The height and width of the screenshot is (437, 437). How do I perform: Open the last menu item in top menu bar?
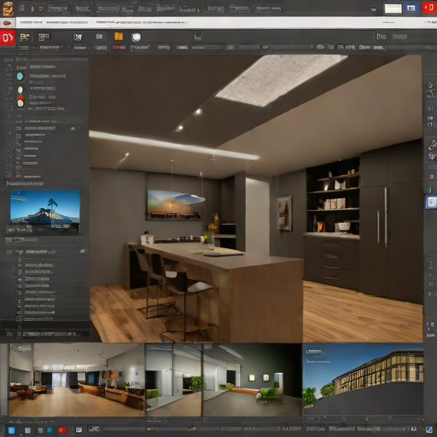268,9
